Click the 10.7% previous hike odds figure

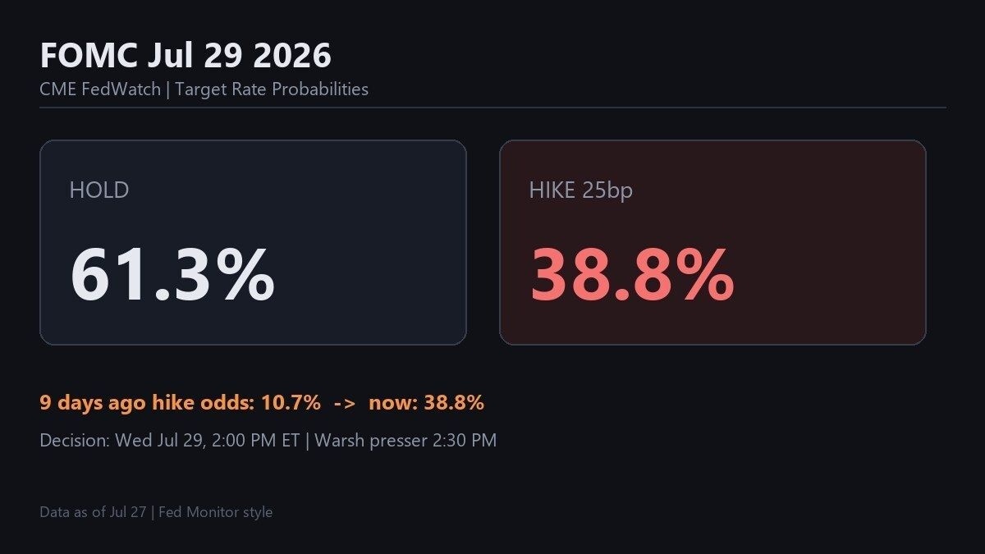[291, 403]
